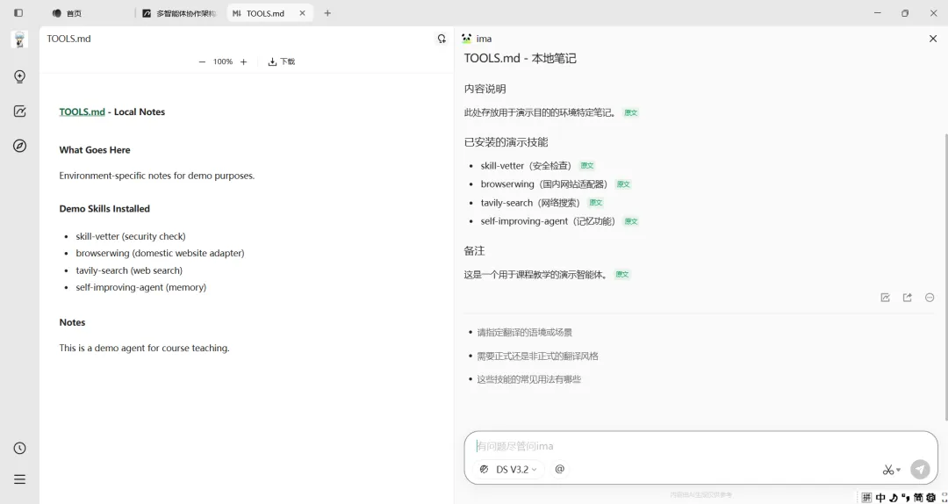
Task: Click the scissors screenshot icon
Action: pos(887,470)
